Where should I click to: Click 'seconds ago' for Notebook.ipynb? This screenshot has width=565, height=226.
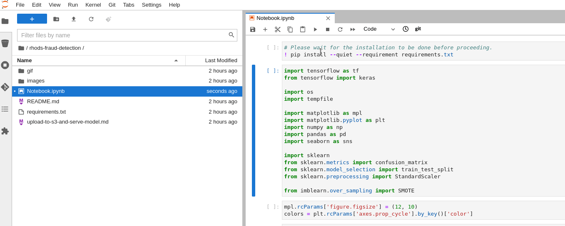(222, 91)
